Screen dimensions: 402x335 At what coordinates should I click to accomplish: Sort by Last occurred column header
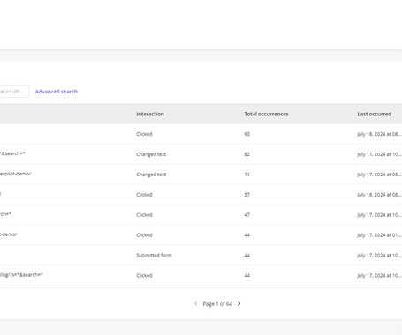pyautogui.click(x=375, y=114)
